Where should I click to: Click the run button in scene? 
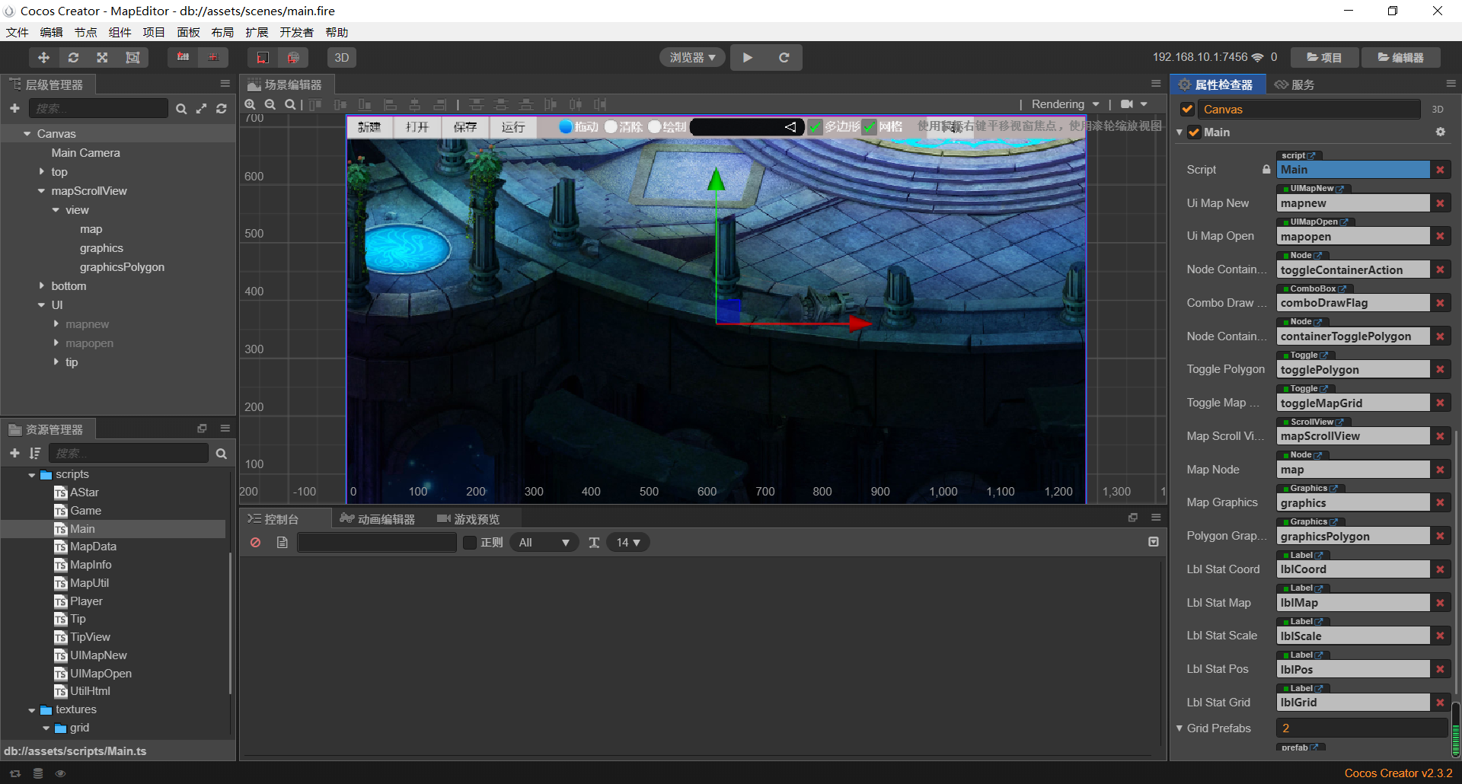(513, 127)
